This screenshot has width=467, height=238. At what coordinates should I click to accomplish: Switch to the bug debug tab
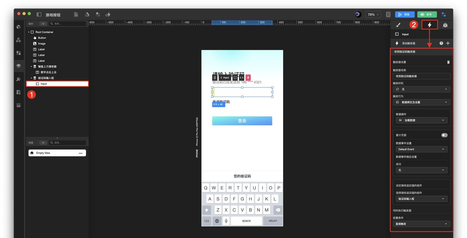point(445,25)
